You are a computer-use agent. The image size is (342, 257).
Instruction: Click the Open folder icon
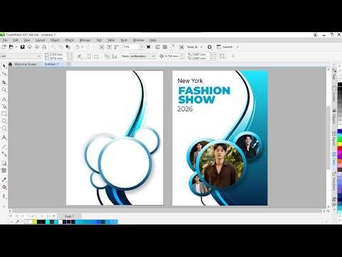pyautogui.click(x=11, y=47)
